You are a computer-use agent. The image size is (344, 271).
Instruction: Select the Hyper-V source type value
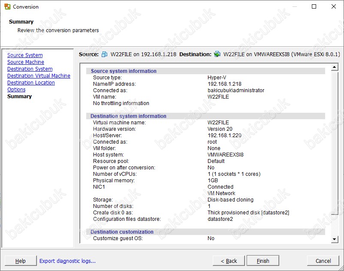click(x=217, y=78)
